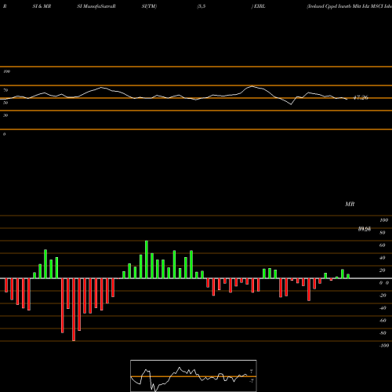Click the MR value label beside the 80 mark
This screenshot has height=392, width=392.
[x=365, y=229]
